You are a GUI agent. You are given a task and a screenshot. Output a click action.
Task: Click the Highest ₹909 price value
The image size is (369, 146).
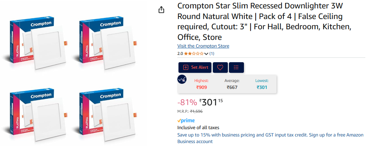pyautogui.click(x=201, y=87)
